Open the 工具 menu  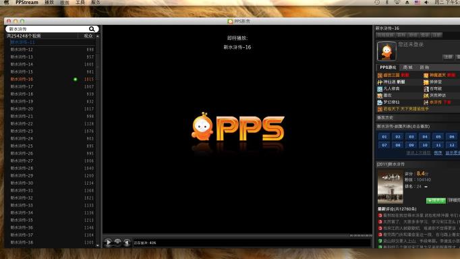[80, 2]
